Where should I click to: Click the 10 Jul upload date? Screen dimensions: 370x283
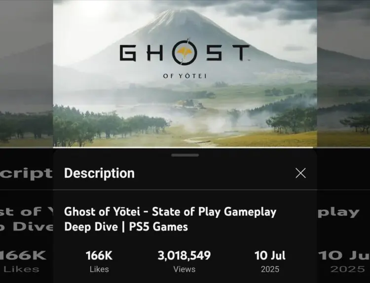pos(270,256)
